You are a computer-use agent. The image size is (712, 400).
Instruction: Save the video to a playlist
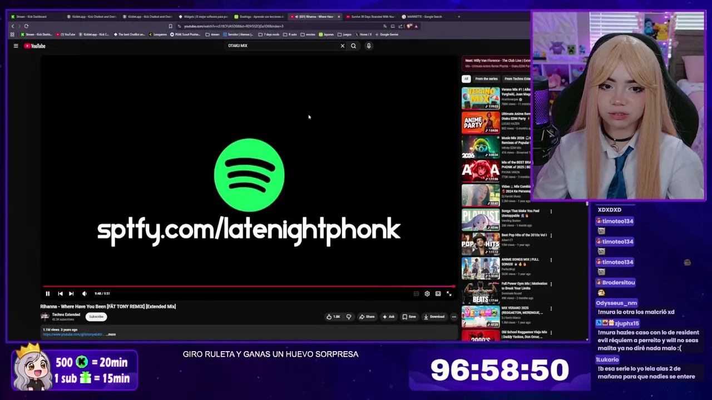(x=409, y=317)
